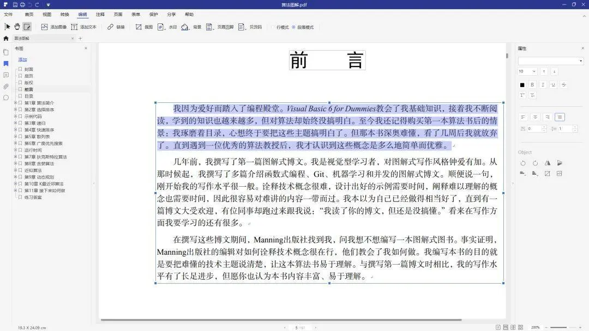Viewport: 589px width, 331px height.
Task: Open the 转换 menu tab
Action: [64, 14]
